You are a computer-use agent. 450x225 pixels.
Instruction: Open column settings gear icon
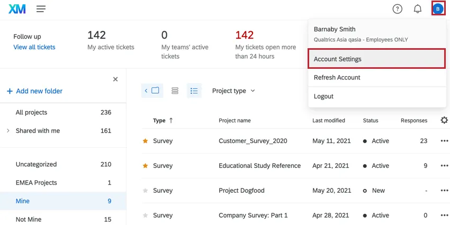click(x=444, y=120)
